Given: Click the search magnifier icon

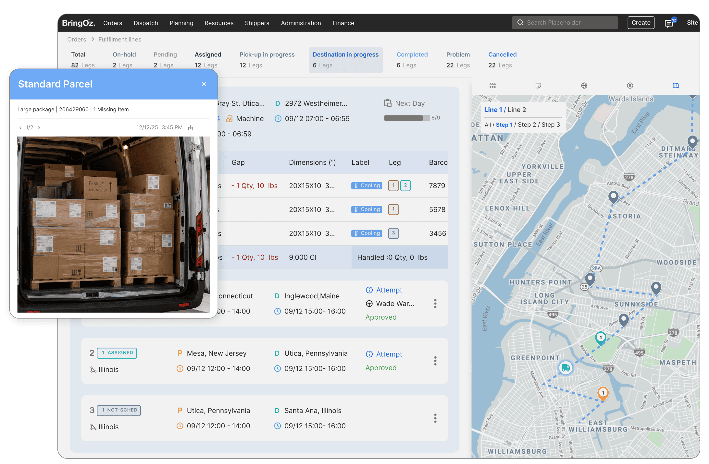Looking at the screenshot, I should click(x=520, y=23).
